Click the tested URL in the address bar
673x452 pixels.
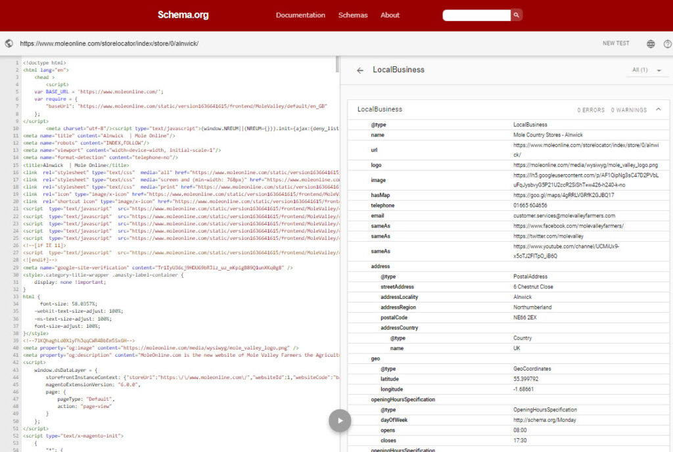[109, 43]
